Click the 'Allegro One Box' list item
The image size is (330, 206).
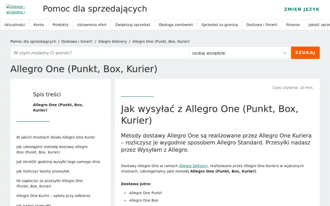point(143,201)
